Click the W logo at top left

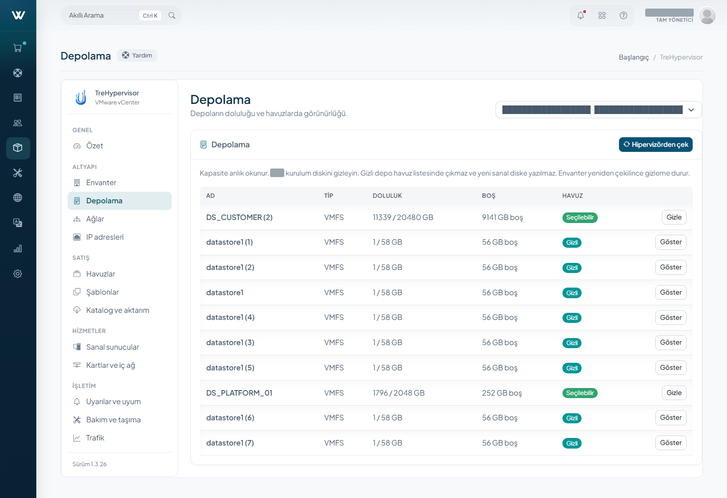click(x=18, y=15)
